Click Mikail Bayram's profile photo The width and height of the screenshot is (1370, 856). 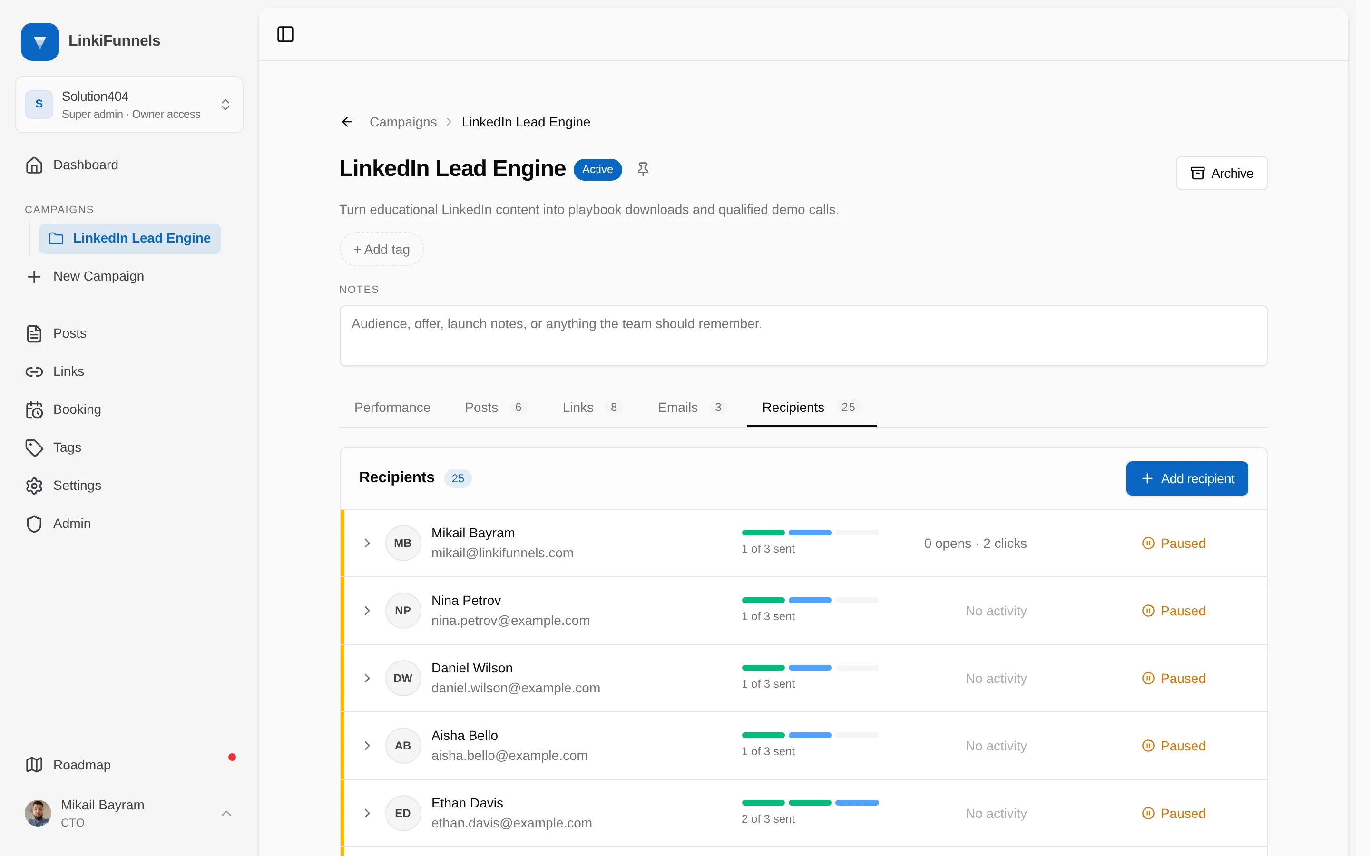pos(38,813)
